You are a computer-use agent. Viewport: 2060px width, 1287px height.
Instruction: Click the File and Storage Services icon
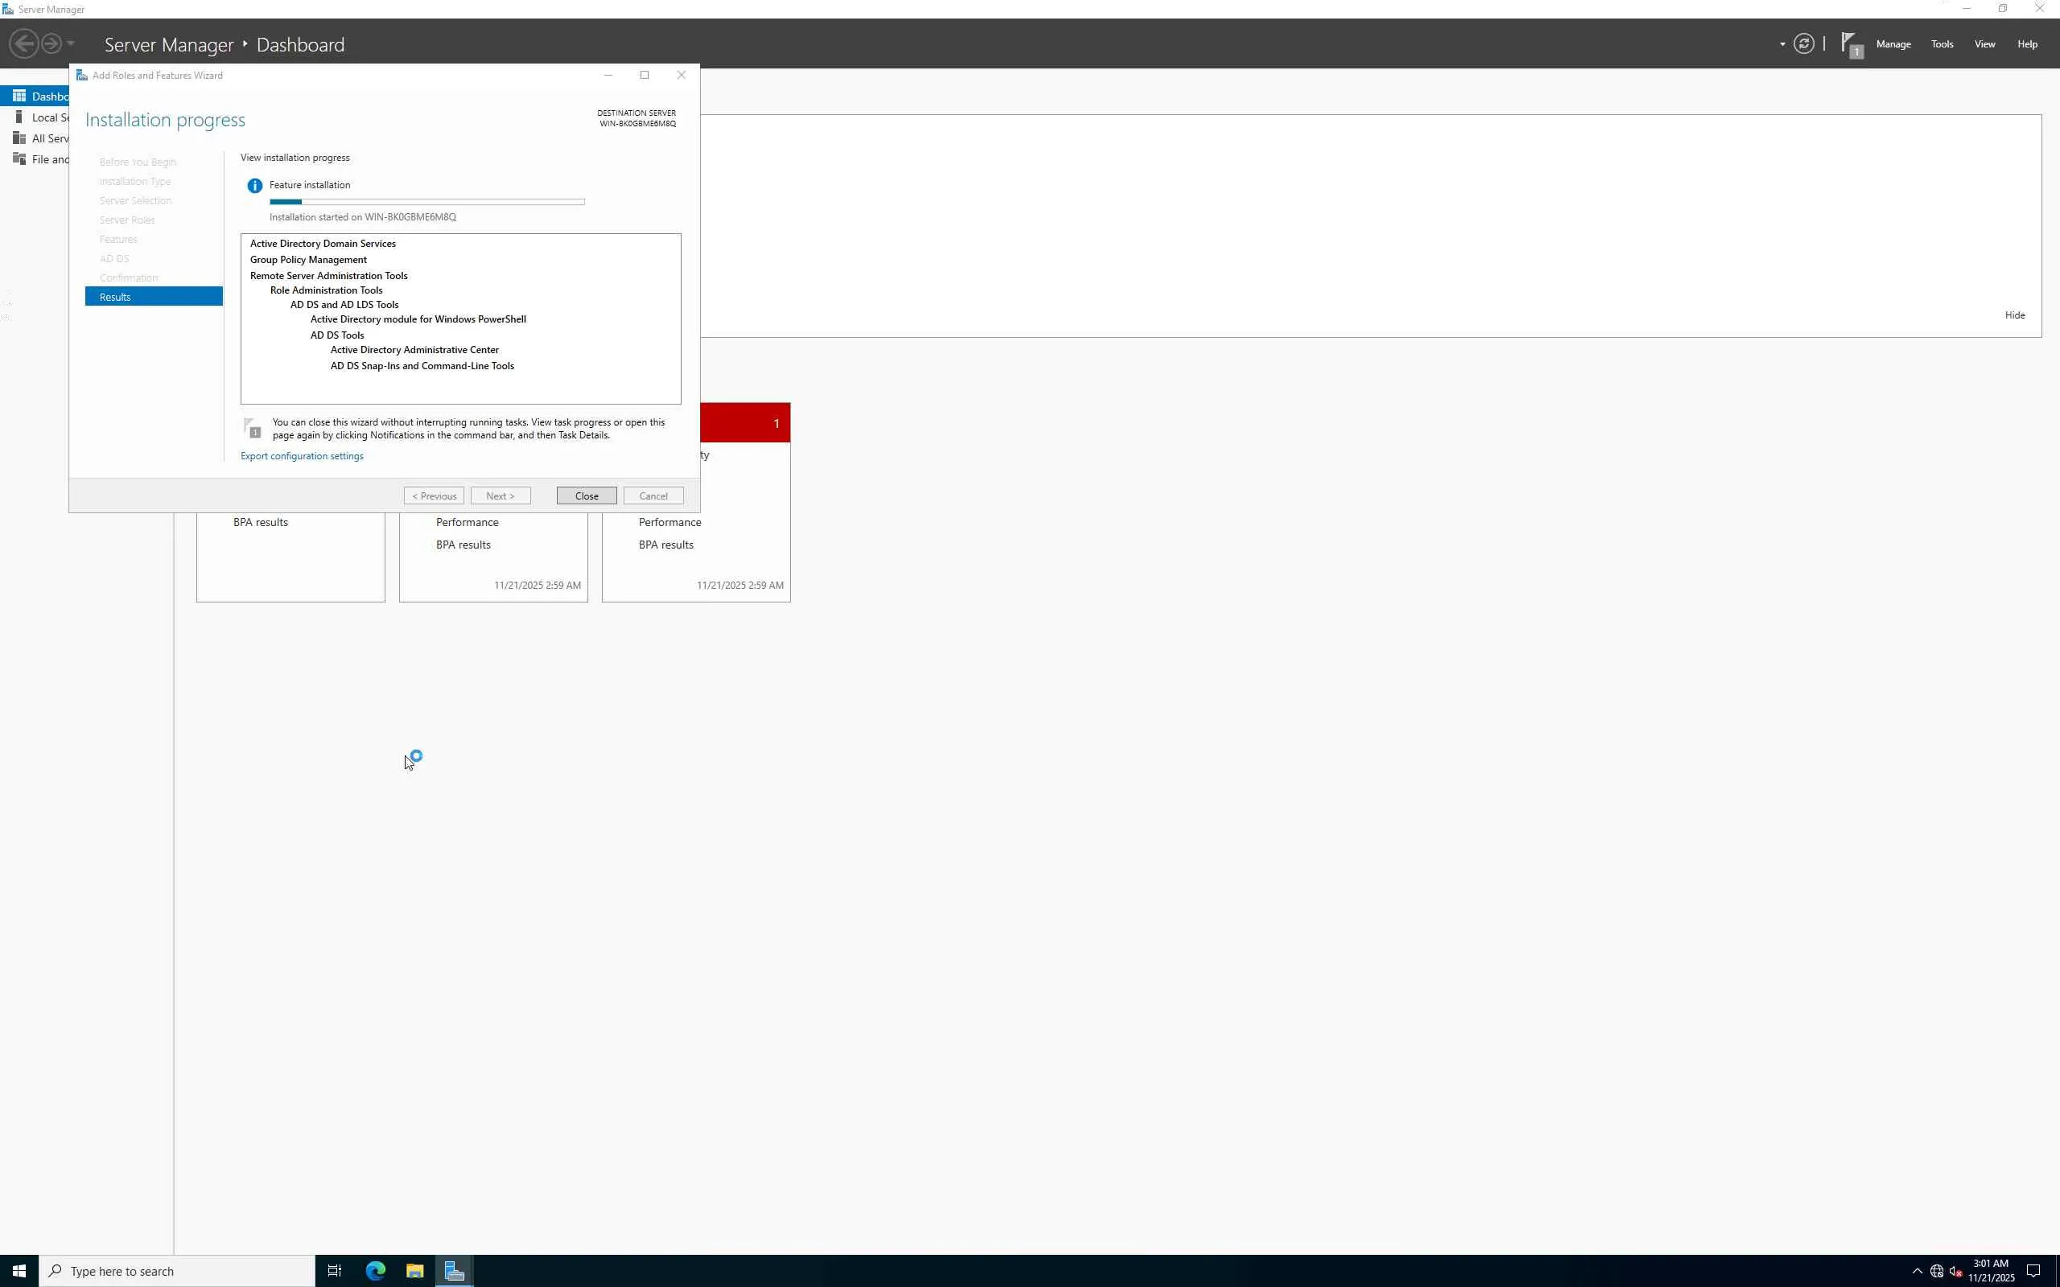(19, 159)
